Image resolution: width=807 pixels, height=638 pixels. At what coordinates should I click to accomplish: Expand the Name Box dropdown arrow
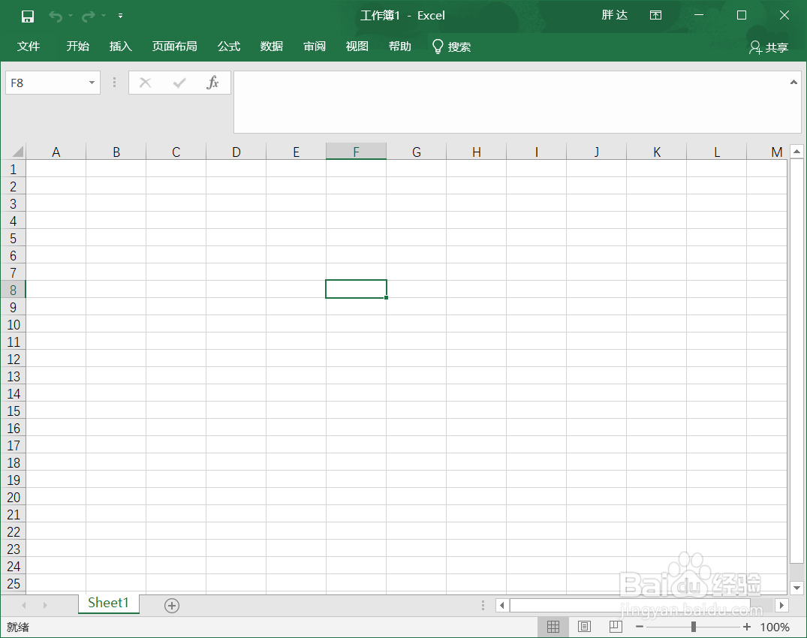click(x=92, y=83)
